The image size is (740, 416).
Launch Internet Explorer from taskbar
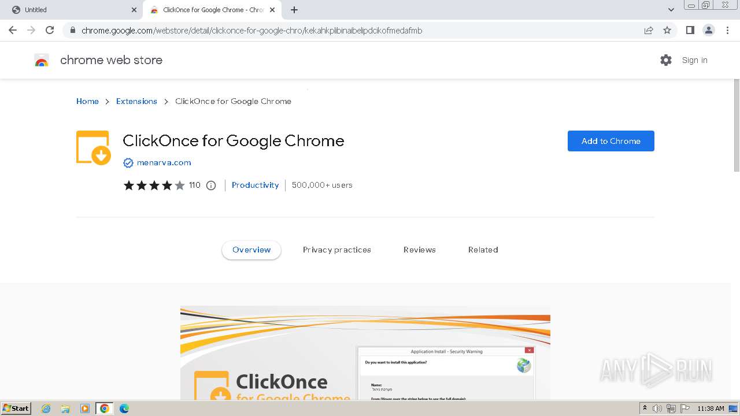coord(46,408)
